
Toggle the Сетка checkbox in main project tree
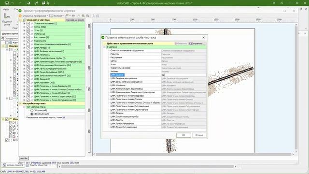click(x=7, y=140)
